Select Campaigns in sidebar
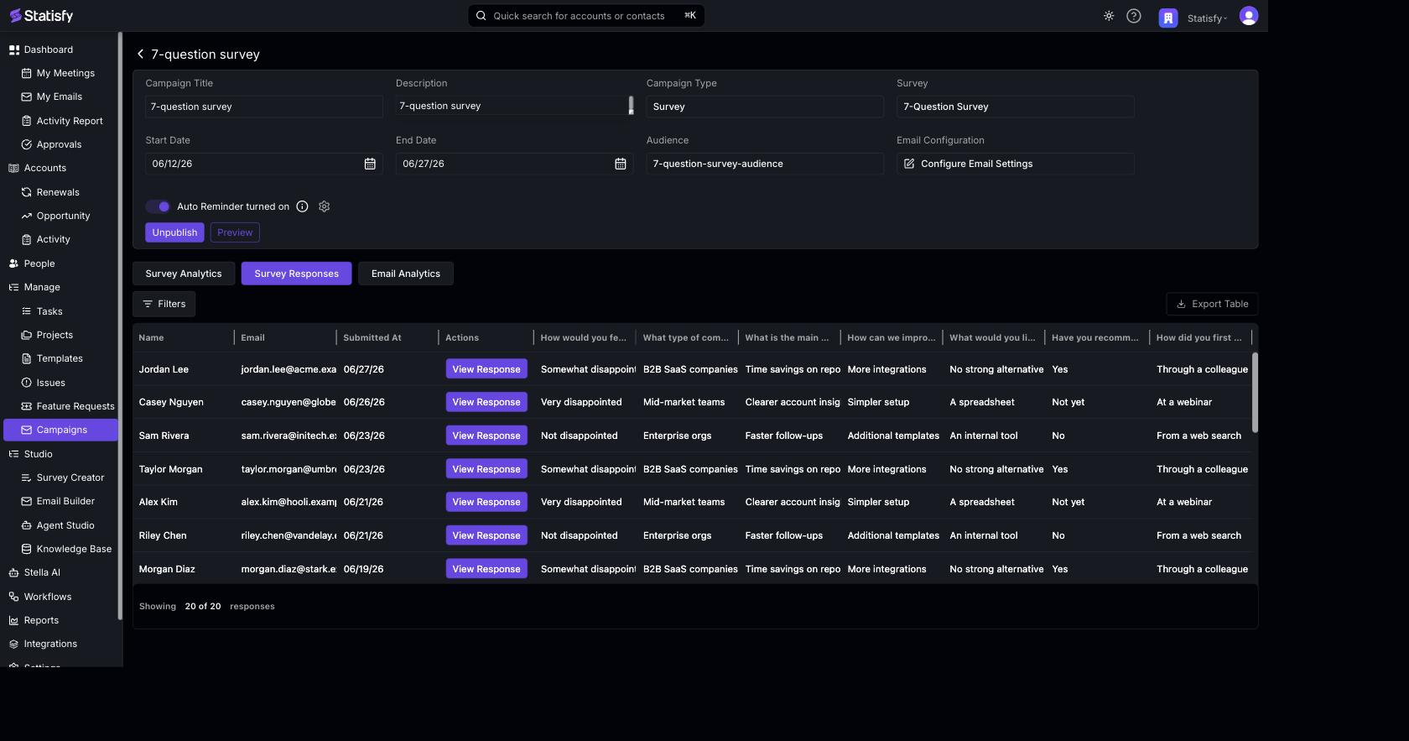This screenshot has height=741, width=1409. [x=60, y=430]
